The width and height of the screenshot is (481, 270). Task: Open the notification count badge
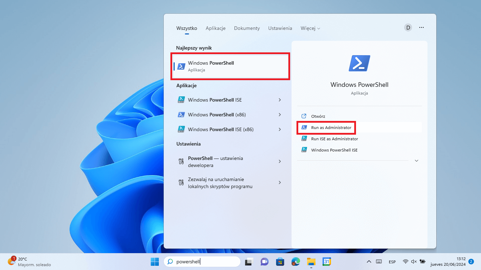coord(471,262)
